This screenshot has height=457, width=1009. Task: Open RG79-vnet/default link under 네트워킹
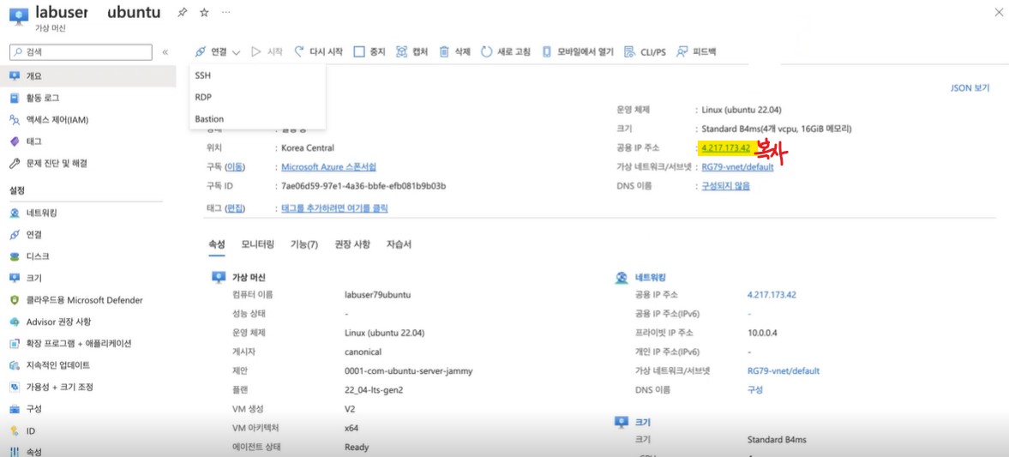(x=784, y=370)
